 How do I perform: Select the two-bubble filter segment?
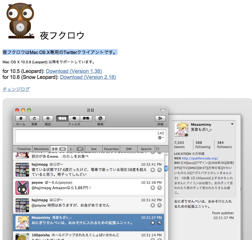click(86, 118)
